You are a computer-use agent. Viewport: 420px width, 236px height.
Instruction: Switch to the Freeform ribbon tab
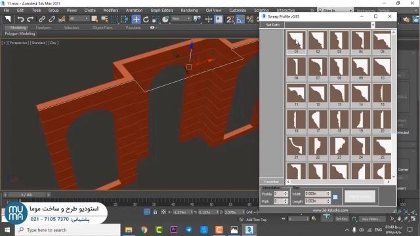coord(43,28)
